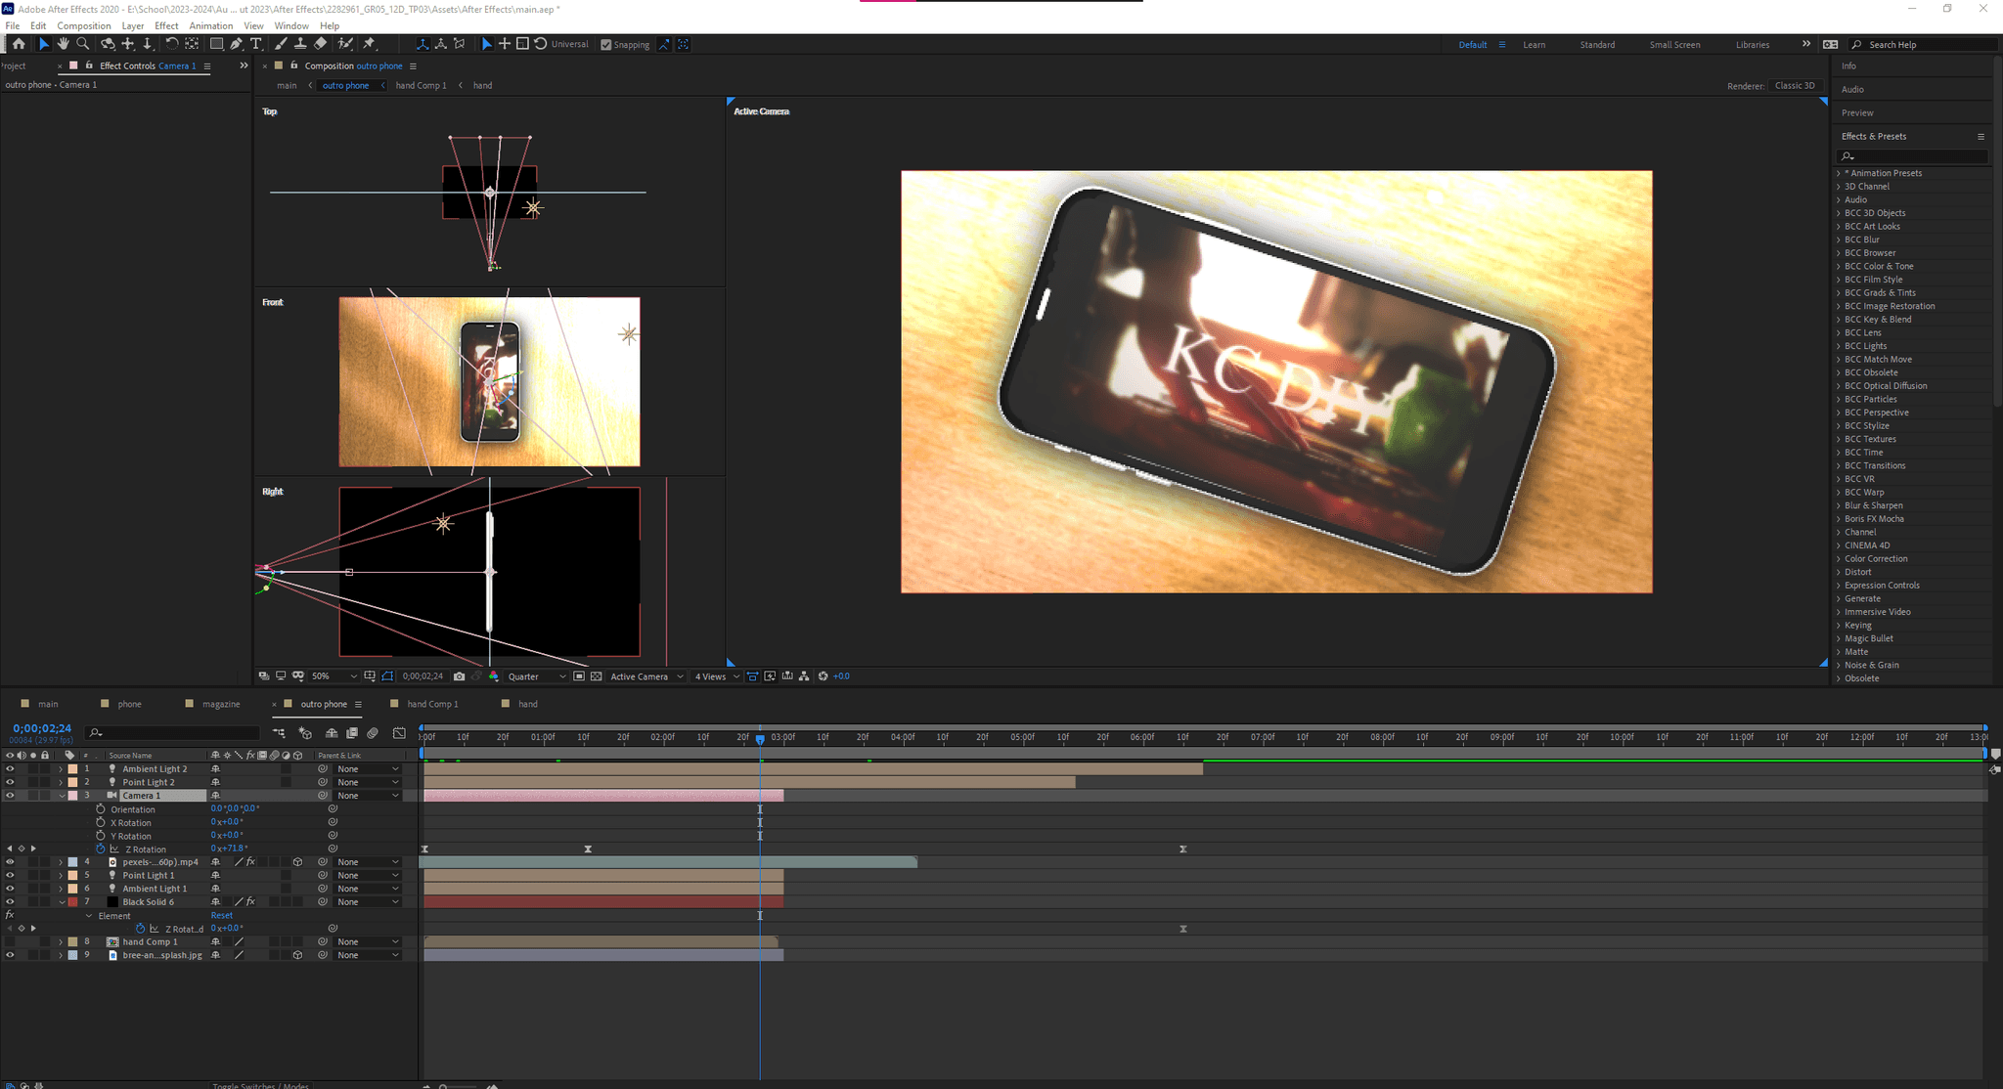
Task: Expand the BCC Lights effects category
Action: [x=1839, y=346]
